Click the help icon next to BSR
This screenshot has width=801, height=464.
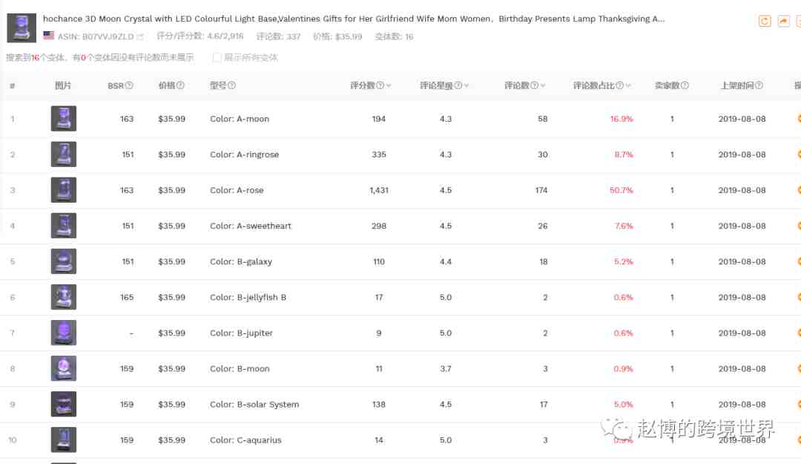pos(130,86)
